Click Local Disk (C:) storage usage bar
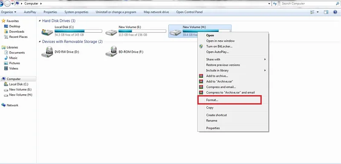The image size is (341, 164). click(78, 31)
